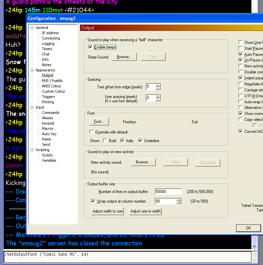Open the Font chooser dialog
The height and width of the screenshot is (265, 263).
(x=99, y=122)
